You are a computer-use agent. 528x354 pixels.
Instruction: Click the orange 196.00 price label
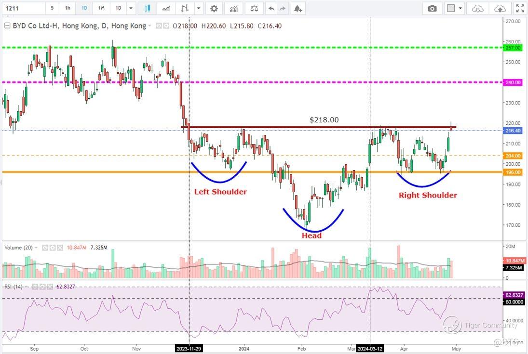point(513,172)
